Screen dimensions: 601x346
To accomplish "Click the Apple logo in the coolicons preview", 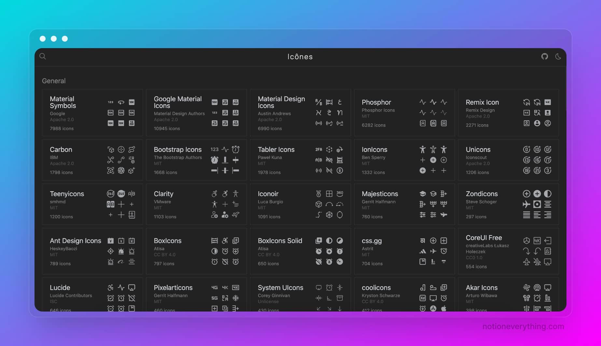I will pos(444,308).
